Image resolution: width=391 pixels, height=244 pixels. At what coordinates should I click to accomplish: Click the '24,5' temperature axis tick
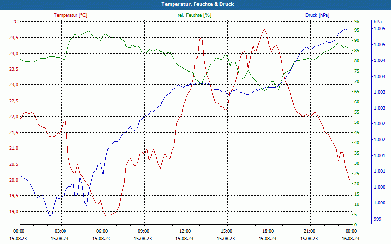14,38
